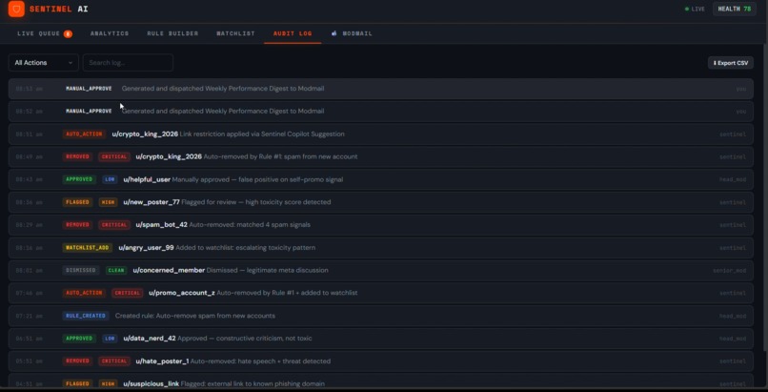Click username u/data_nerd_42
This screenshot has width=768, height=392.
pyautogui.click(x=150, y=338)
